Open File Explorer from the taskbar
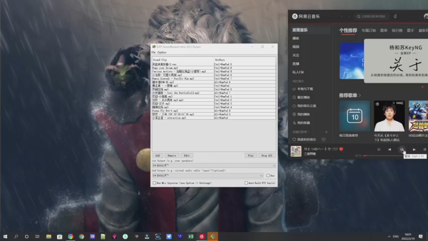This screenshot has width=428, height=241. [49, 236]
